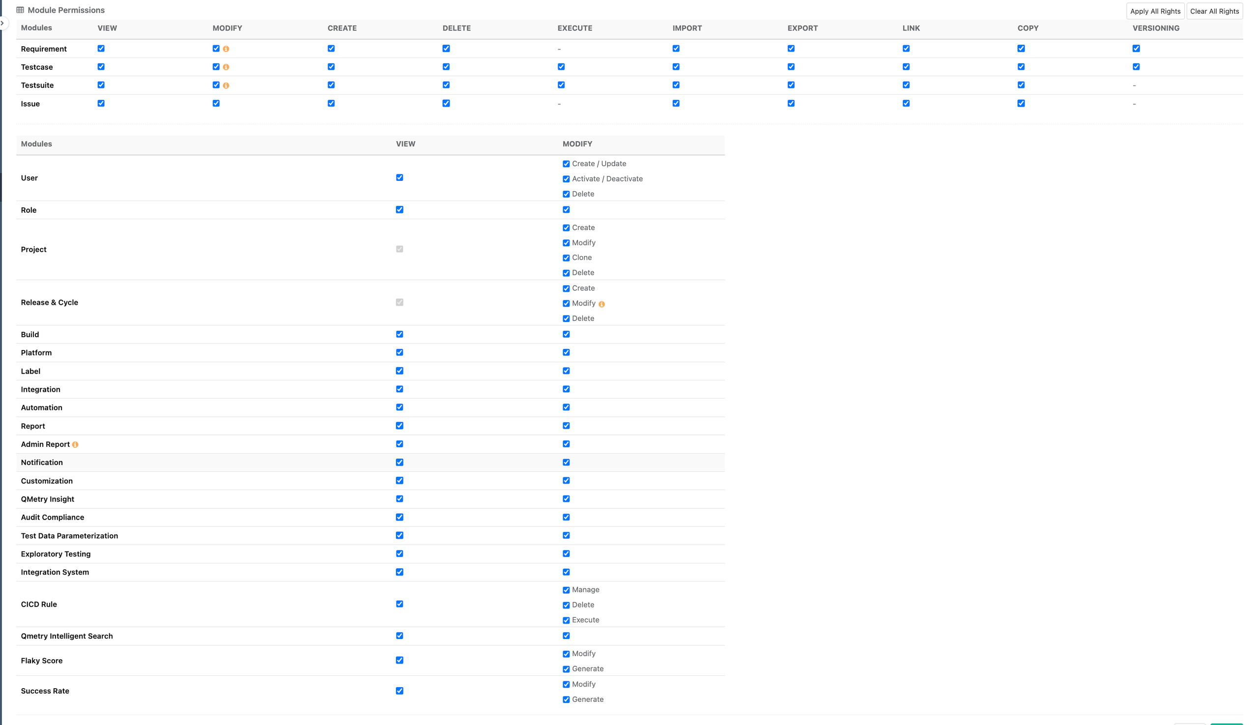Click the Admin Report info icon
Image resolution: width=1259 pixels, height=725 pixels.
click(75, 445)
